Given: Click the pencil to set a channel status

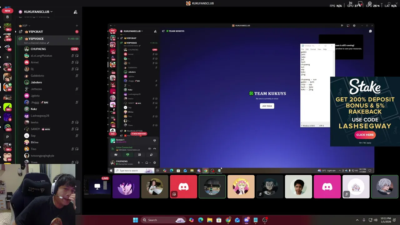Looking at the screenshot, I should click(47, 43).
